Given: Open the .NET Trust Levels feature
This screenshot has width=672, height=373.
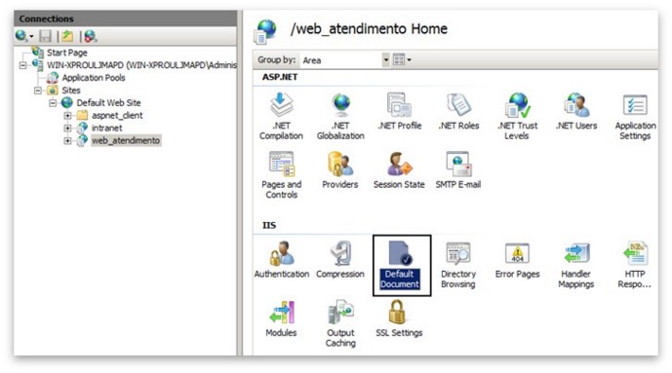Looking at the screenshot, I should tap(517, 116).
